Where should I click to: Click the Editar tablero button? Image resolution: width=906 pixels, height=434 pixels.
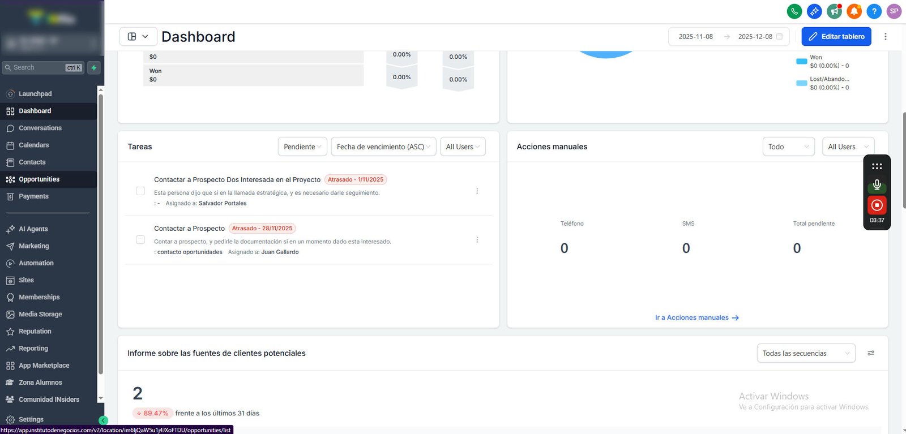[x=836, y=36]
